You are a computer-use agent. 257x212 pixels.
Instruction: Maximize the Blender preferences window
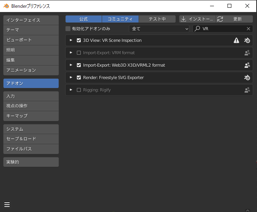click(x=229, y=6)
